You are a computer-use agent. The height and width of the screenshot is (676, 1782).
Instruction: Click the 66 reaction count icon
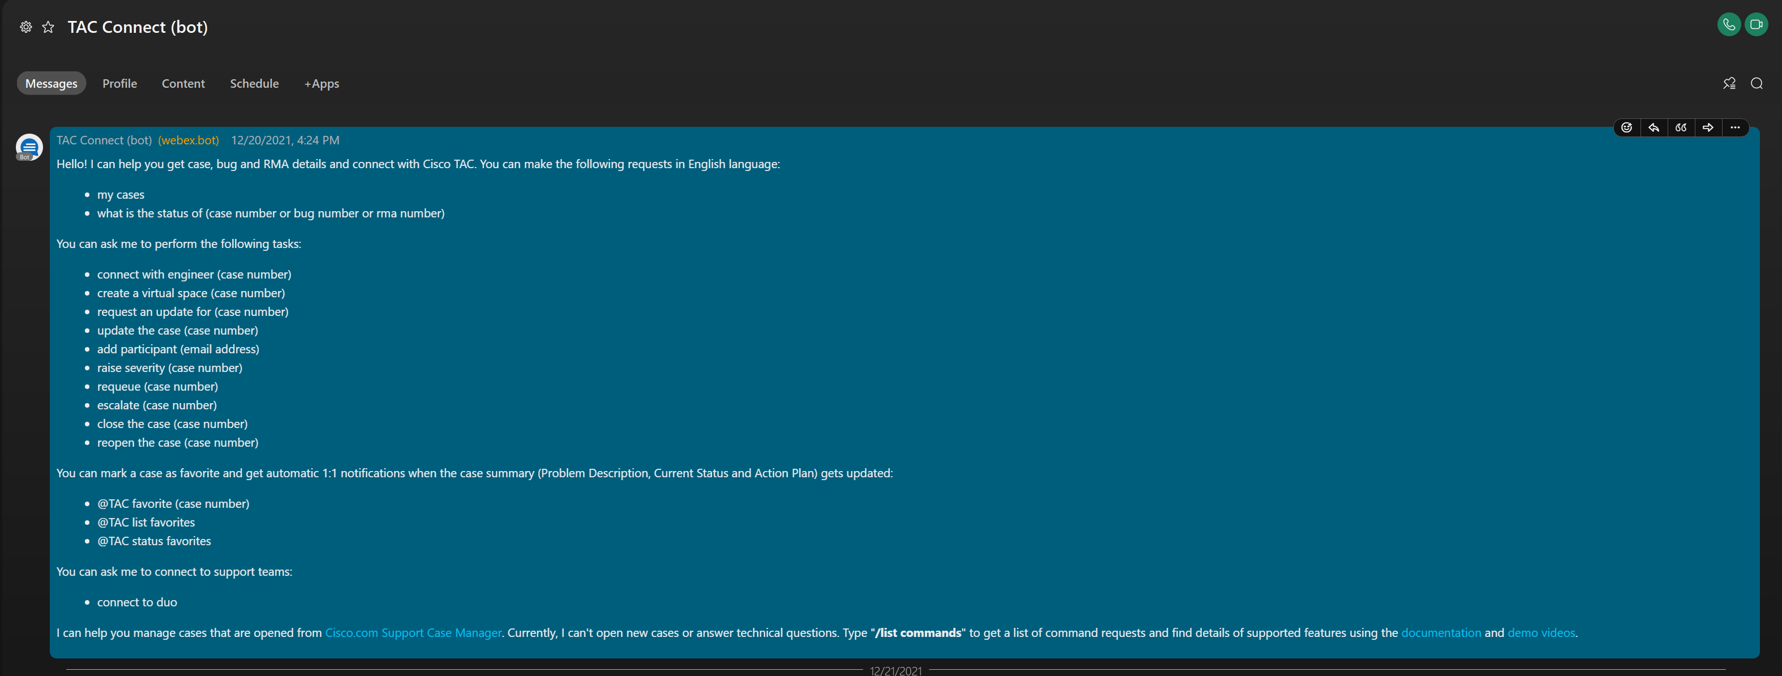(1681, 127)
